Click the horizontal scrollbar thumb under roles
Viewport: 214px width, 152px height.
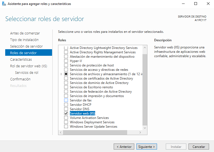pos(95,132)
